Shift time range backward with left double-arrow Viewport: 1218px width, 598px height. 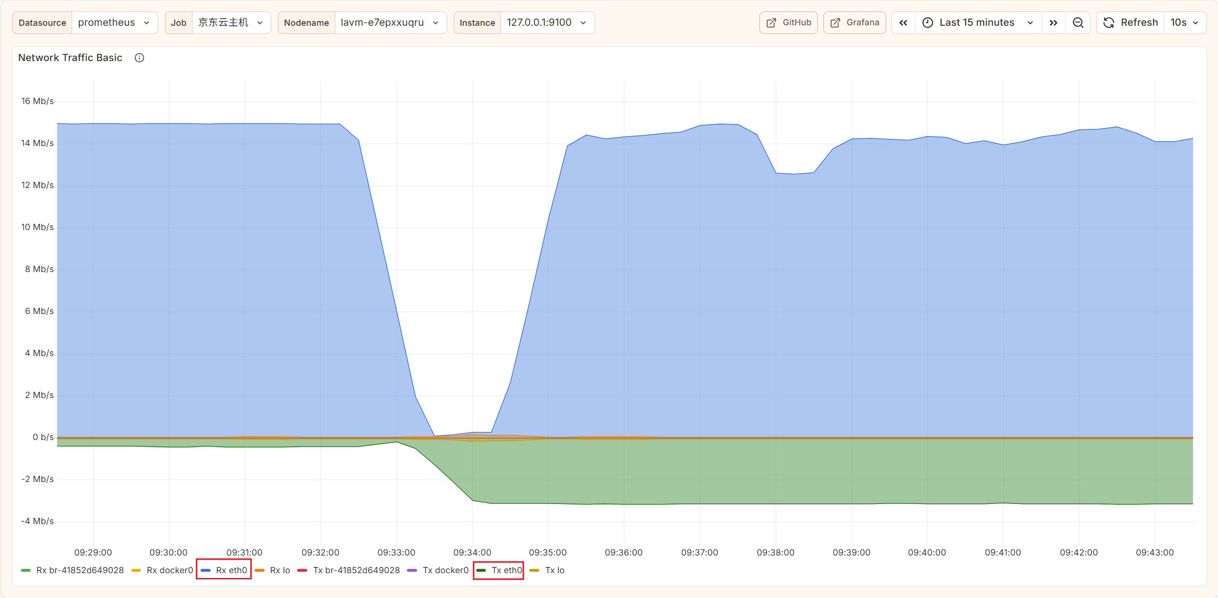[903, 23]
